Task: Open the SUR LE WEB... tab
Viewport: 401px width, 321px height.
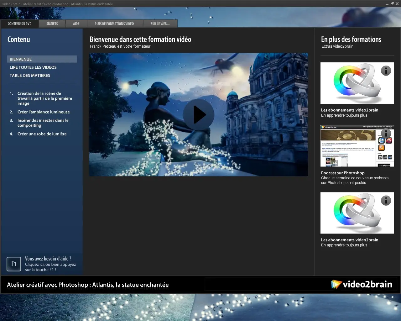Action: click(160, 24)
